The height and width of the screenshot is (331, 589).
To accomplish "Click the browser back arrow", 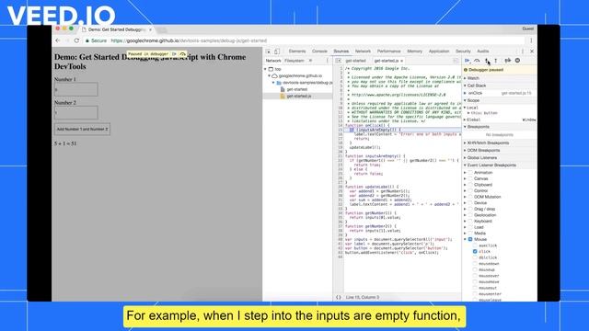I will click(x=57, y=40).
